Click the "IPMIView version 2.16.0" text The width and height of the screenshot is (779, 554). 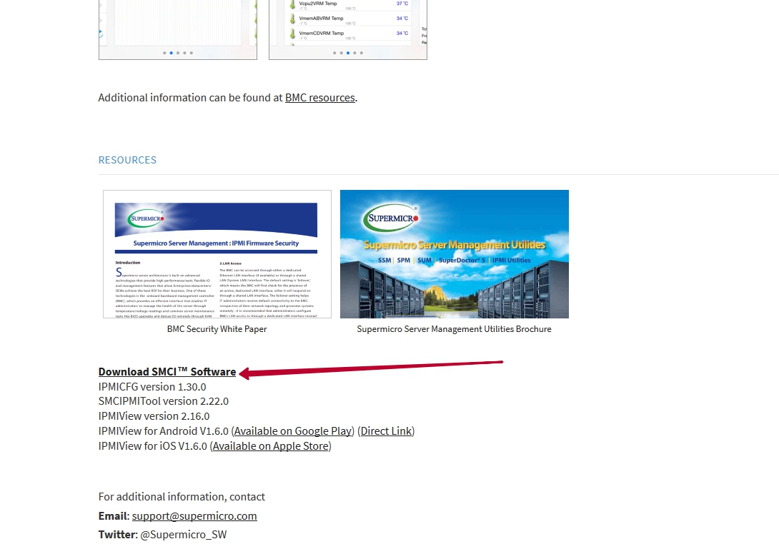click(154, 416)
